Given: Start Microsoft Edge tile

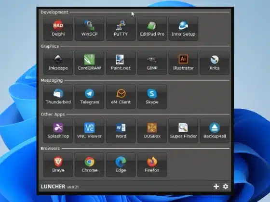Looking at the screenshot, I should (x=121, y=164).
